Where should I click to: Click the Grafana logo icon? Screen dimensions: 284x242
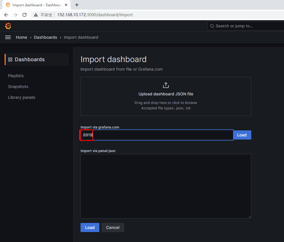click(x=8, y=26)
